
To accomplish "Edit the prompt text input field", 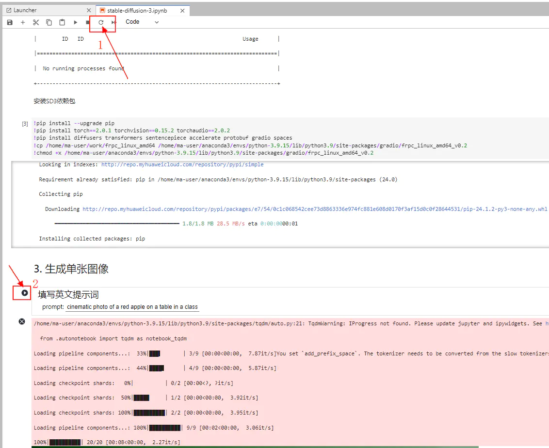I will pos(133,307).
